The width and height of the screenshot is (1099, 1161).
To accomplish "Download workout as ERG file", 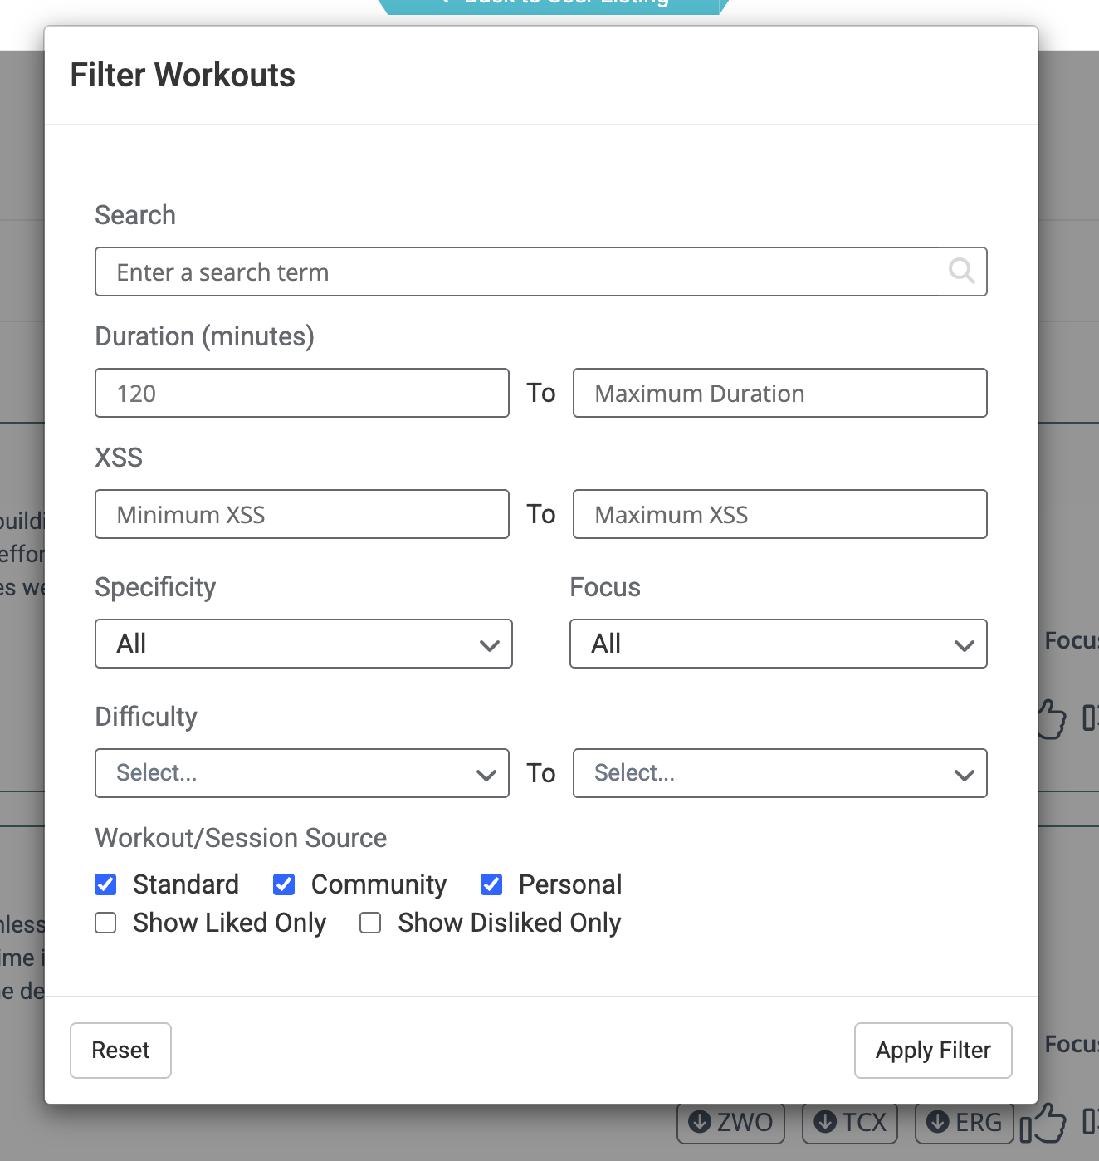I will pyautogui.click(x=964, y=1123).
